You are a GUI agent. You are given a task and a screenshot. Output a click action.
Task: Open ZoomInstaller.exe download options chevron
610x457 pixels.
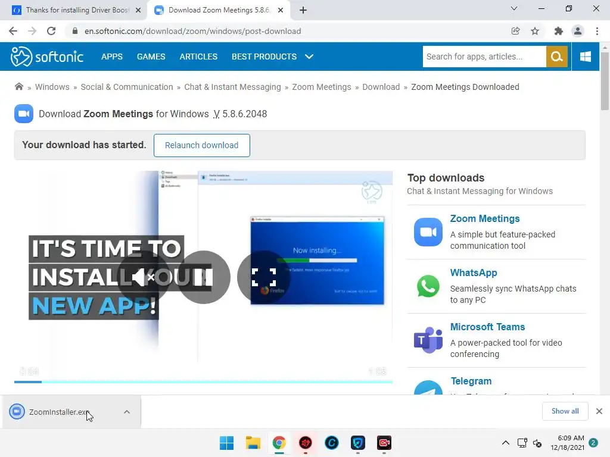click(x=127, y=412)
